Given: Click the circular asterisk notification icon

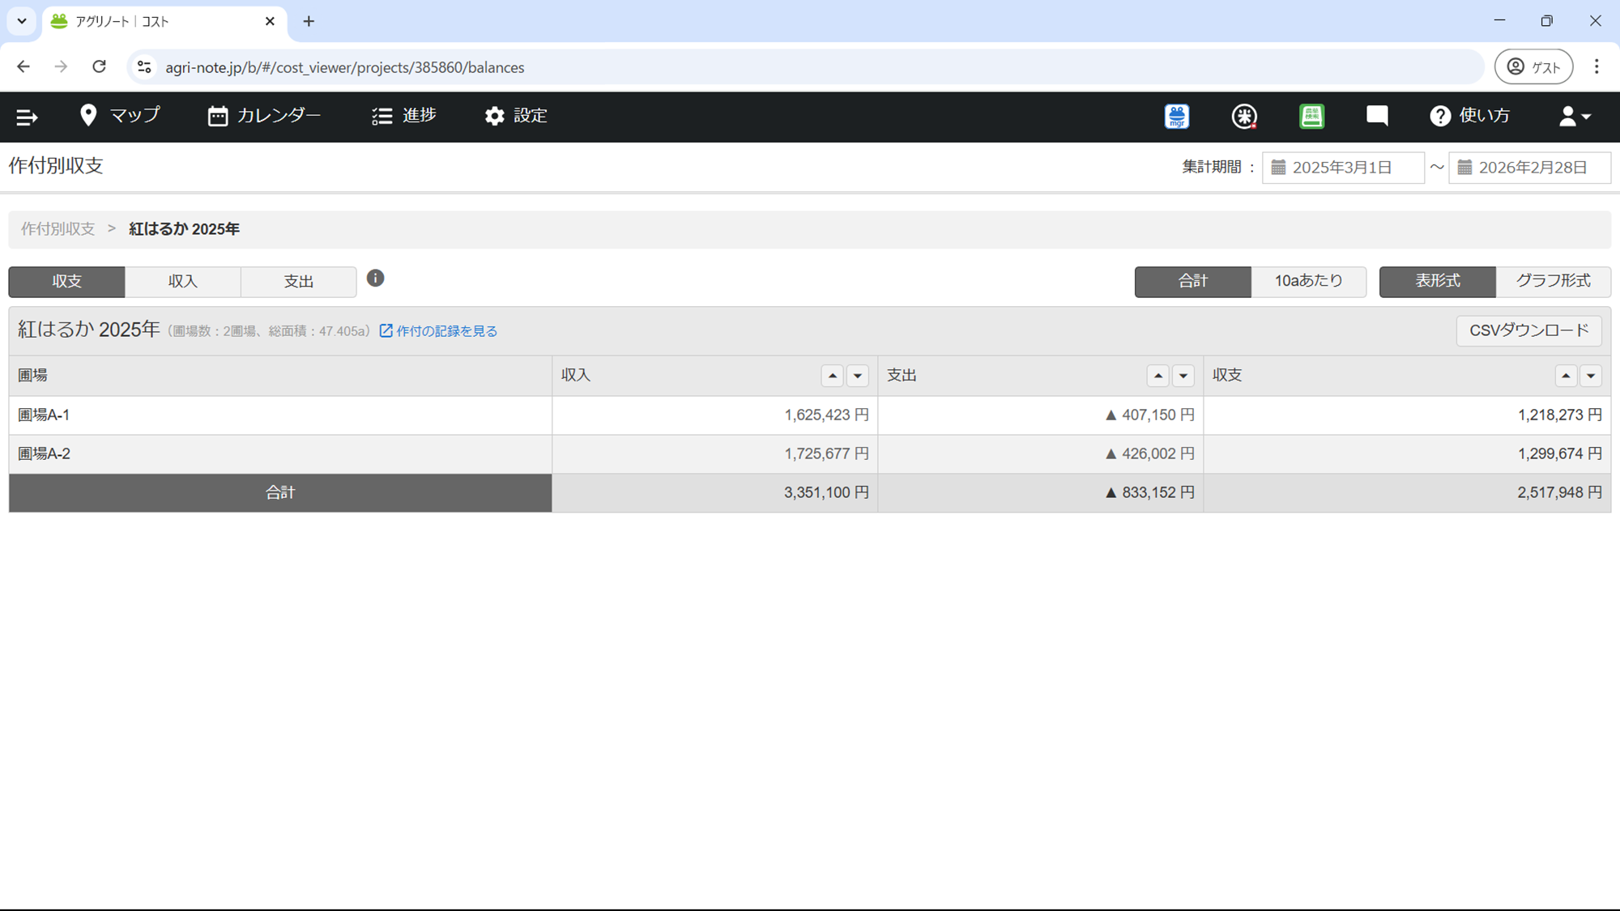Looking at the screenshot, I should click(x=1244, y=117).
